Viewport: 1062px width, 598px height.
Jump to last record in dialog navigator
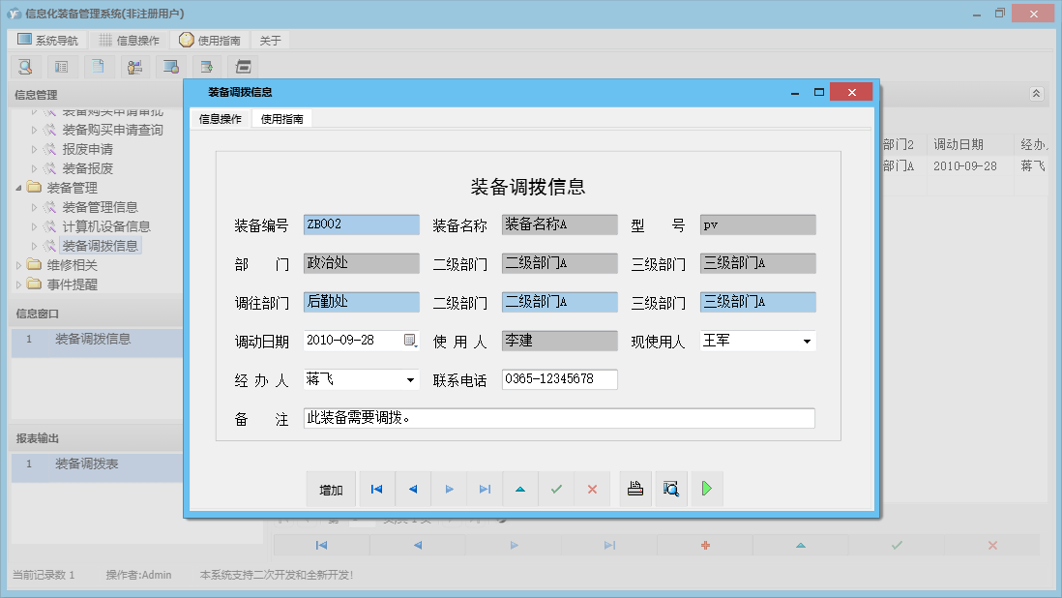485,490
